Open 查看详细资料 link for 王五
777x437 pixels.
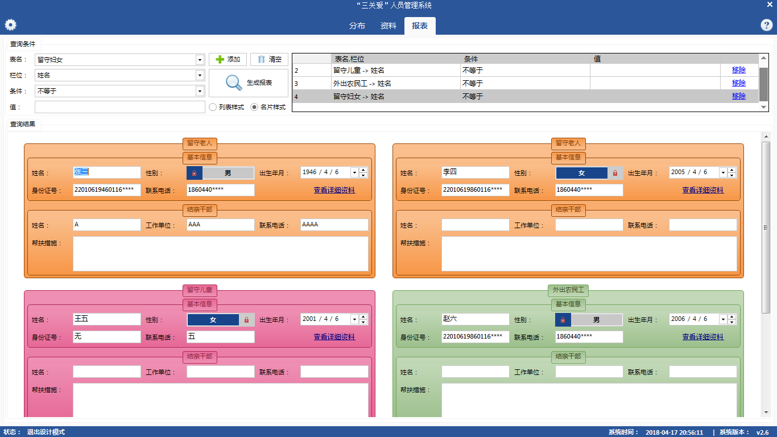334,337
